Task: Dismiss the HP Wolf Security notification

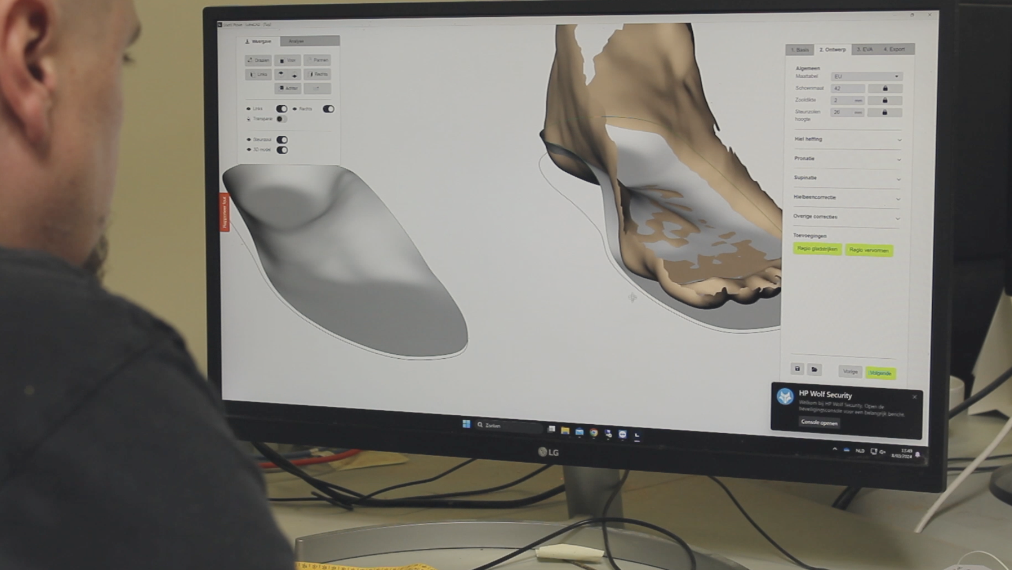Action: [915, 397]
